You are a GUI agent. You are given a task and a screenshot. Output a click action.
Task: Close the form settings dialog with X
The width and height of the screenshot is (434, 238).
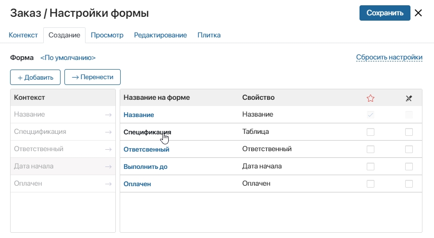point(418,12)
